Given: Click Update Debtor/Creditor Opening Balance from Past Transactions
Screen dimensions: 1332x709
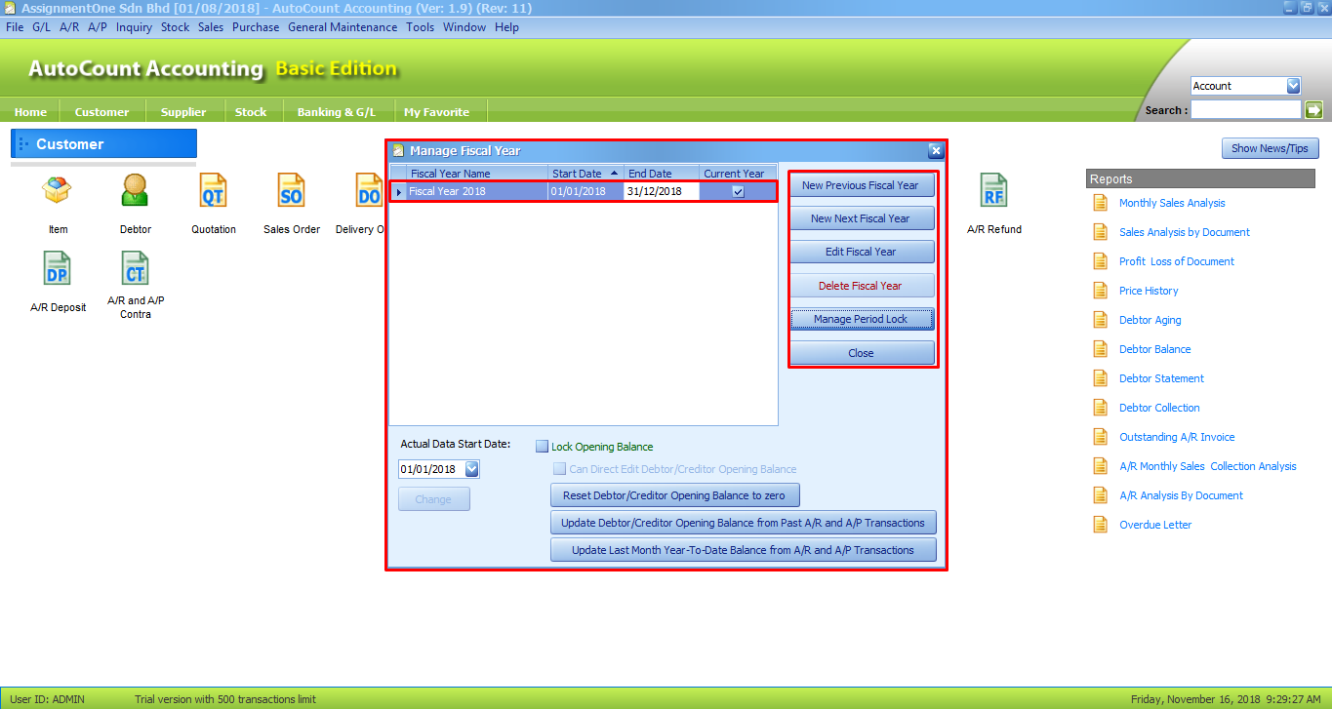Looking at the screenshot, I should pos(744,523).
